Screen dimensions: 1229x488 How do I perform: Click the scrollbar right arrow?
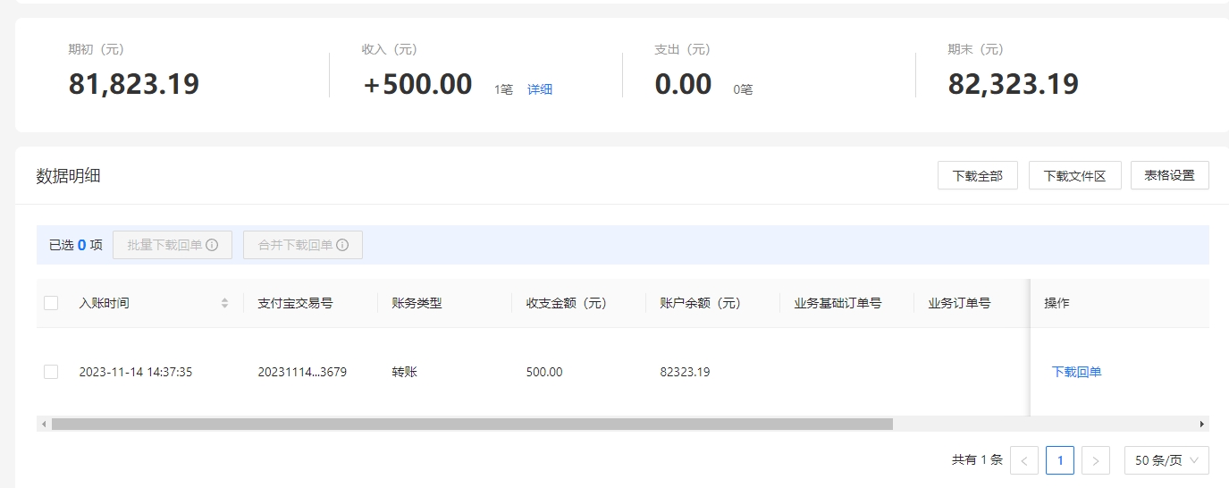[x=1202, y=424]
